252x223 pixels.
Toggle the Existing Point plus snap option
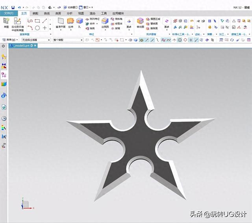(x=191, y=40)
